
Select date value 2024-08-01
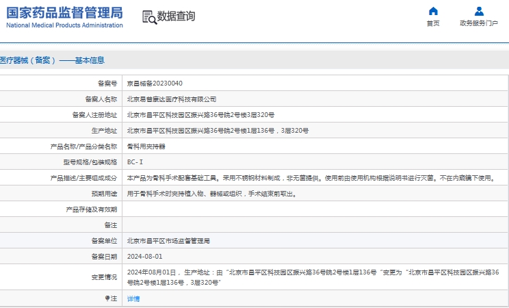point(144,257)
